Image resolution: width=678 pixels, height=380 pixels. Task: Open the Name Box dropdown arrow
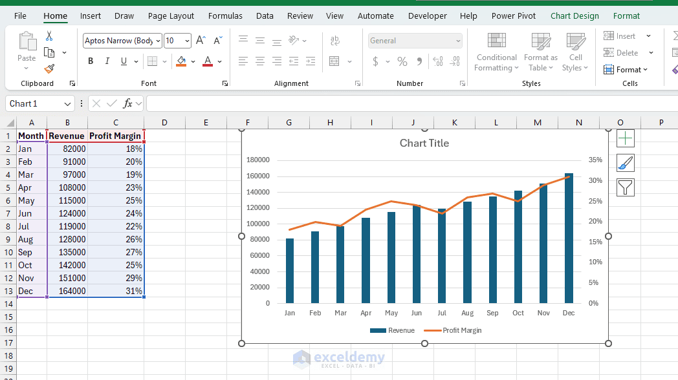tap(67, 103)
